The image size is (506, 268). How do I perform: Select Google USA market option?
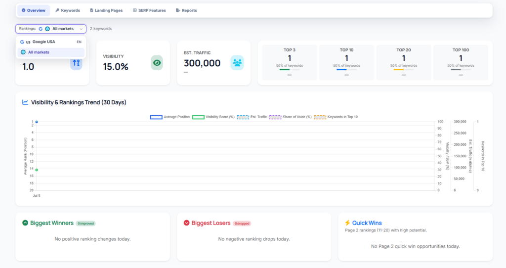51,42
